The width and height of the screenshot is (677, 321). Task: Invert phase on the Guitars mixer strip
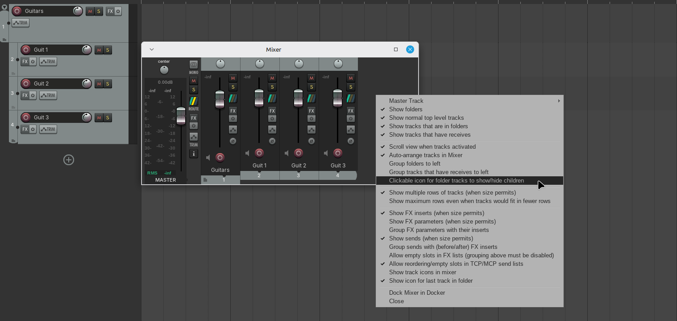233,141
